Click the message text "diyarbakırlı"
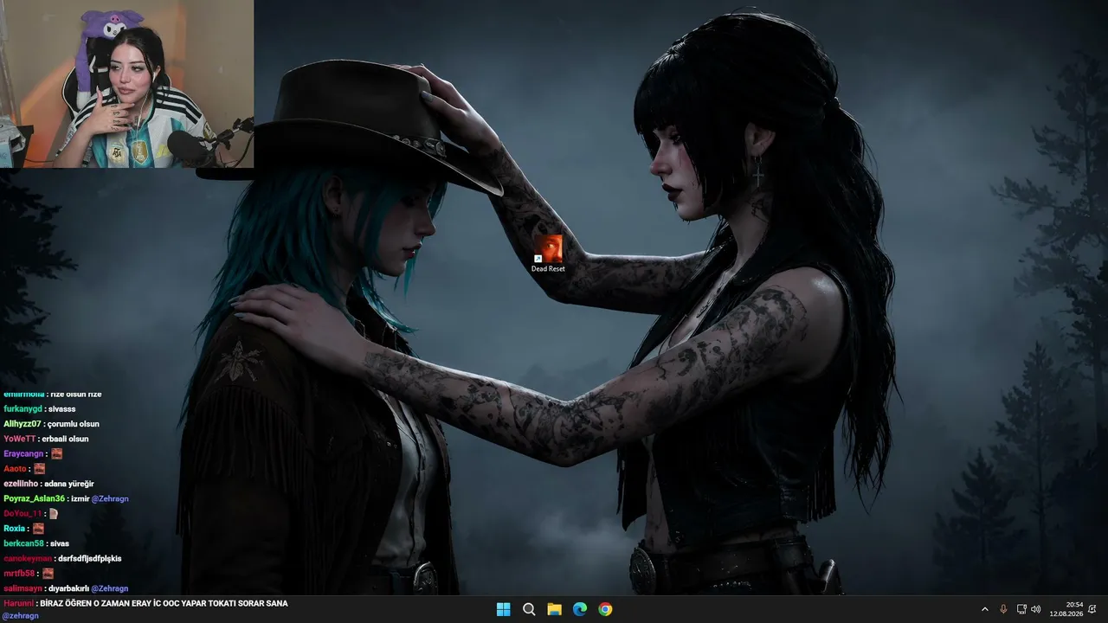The height and width of the screenshot is (623, 1108). [x=68, y=588]
